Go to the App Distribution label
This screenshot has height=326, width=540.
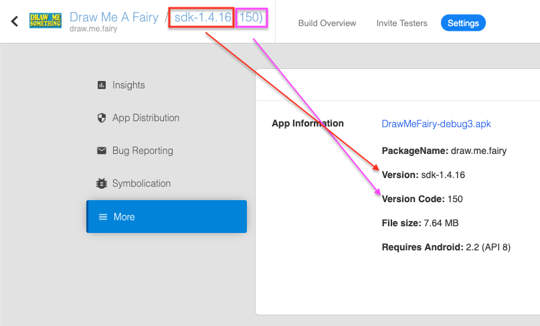[146, 118]
